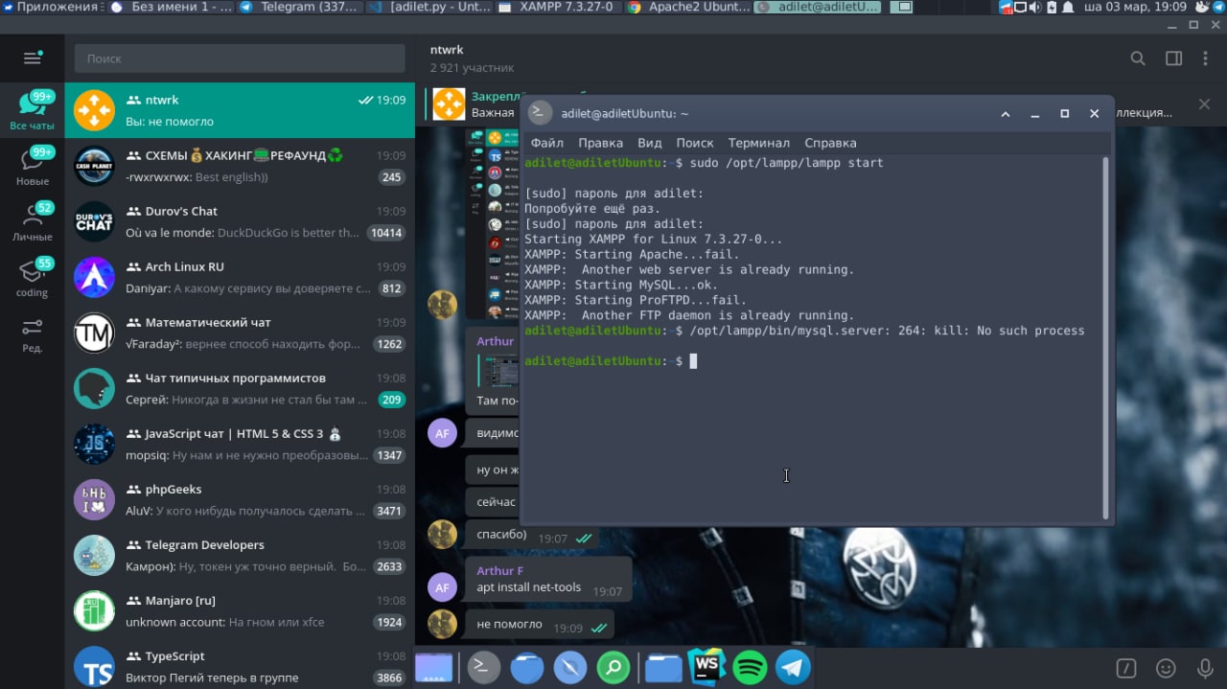
Task: Open terminal menu 'Терминал'
Action: pos(759,143)
